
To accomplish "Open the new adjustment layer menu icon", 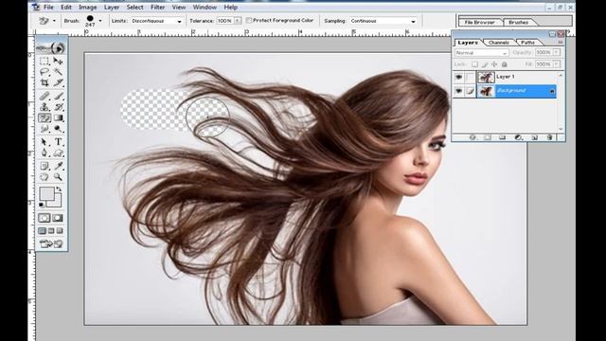I will tap(519, 137).
